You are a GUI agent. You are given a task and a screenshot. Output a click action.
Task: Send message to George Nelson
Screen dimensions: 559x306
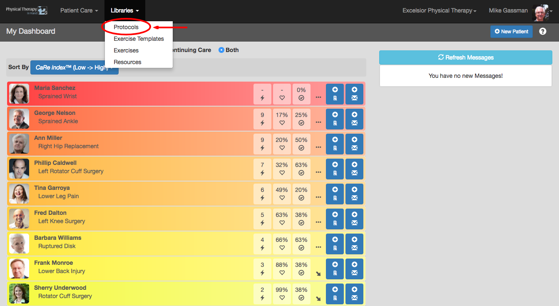pos(354,119)
